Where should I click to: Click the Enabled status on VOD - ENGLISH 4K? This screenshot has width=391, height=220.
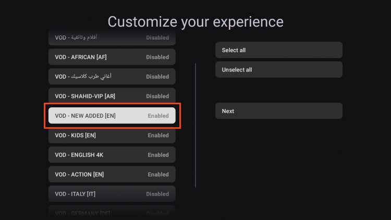pos(158,155)
